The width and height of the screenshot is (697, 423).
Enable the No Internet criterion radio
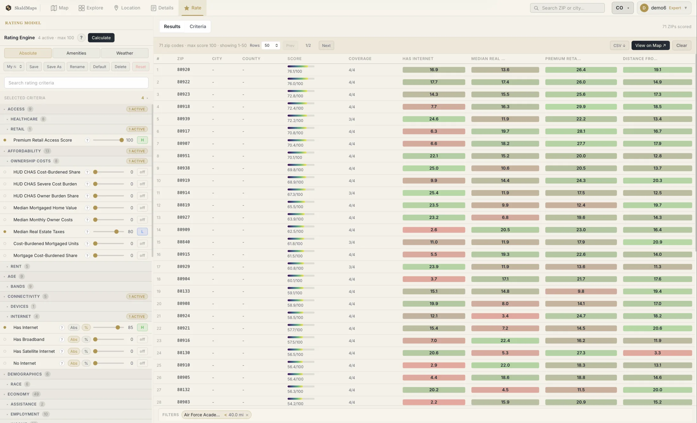click(5, 363)
